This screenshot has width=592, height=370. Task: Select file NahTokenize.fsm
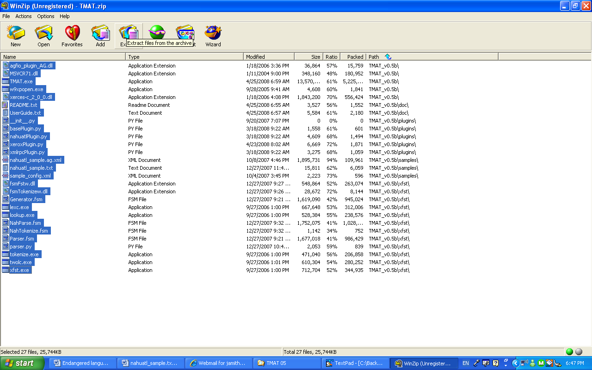point(29,231)
